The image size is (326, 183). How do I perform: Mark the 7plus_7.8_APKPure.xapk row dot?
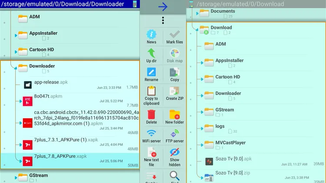(4, 165)
